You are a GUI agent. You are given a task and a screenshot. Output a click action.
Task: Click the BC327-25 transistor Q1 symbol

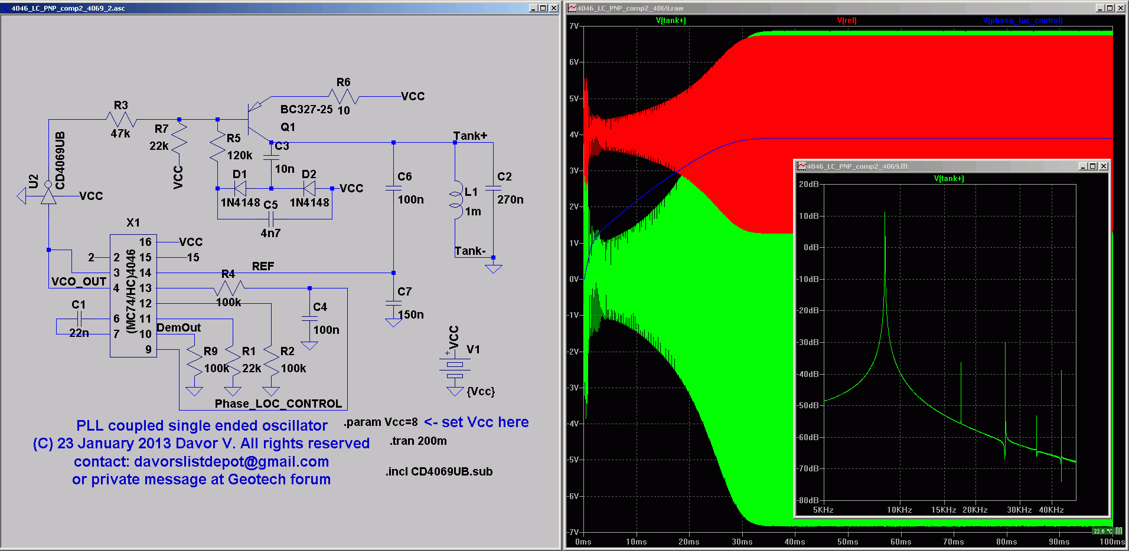click(x=259, y=119)
